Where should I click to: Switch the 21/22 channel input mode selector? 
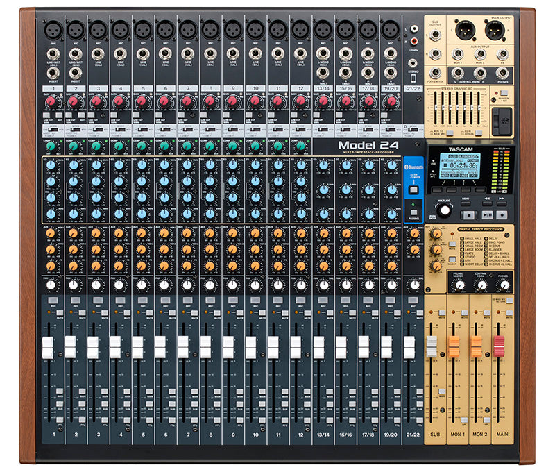(x=412, y=129)
